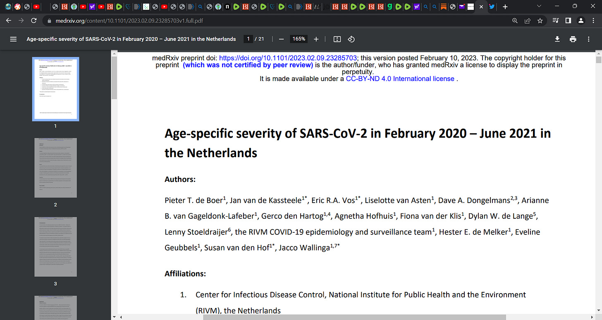Screen dimensions: 602x320
Task: Close the active PDF tab
Action: [x=481, y=7]
